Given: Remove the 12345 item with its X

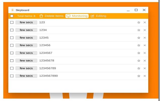Looking at the screenshot, I should 145,38.
